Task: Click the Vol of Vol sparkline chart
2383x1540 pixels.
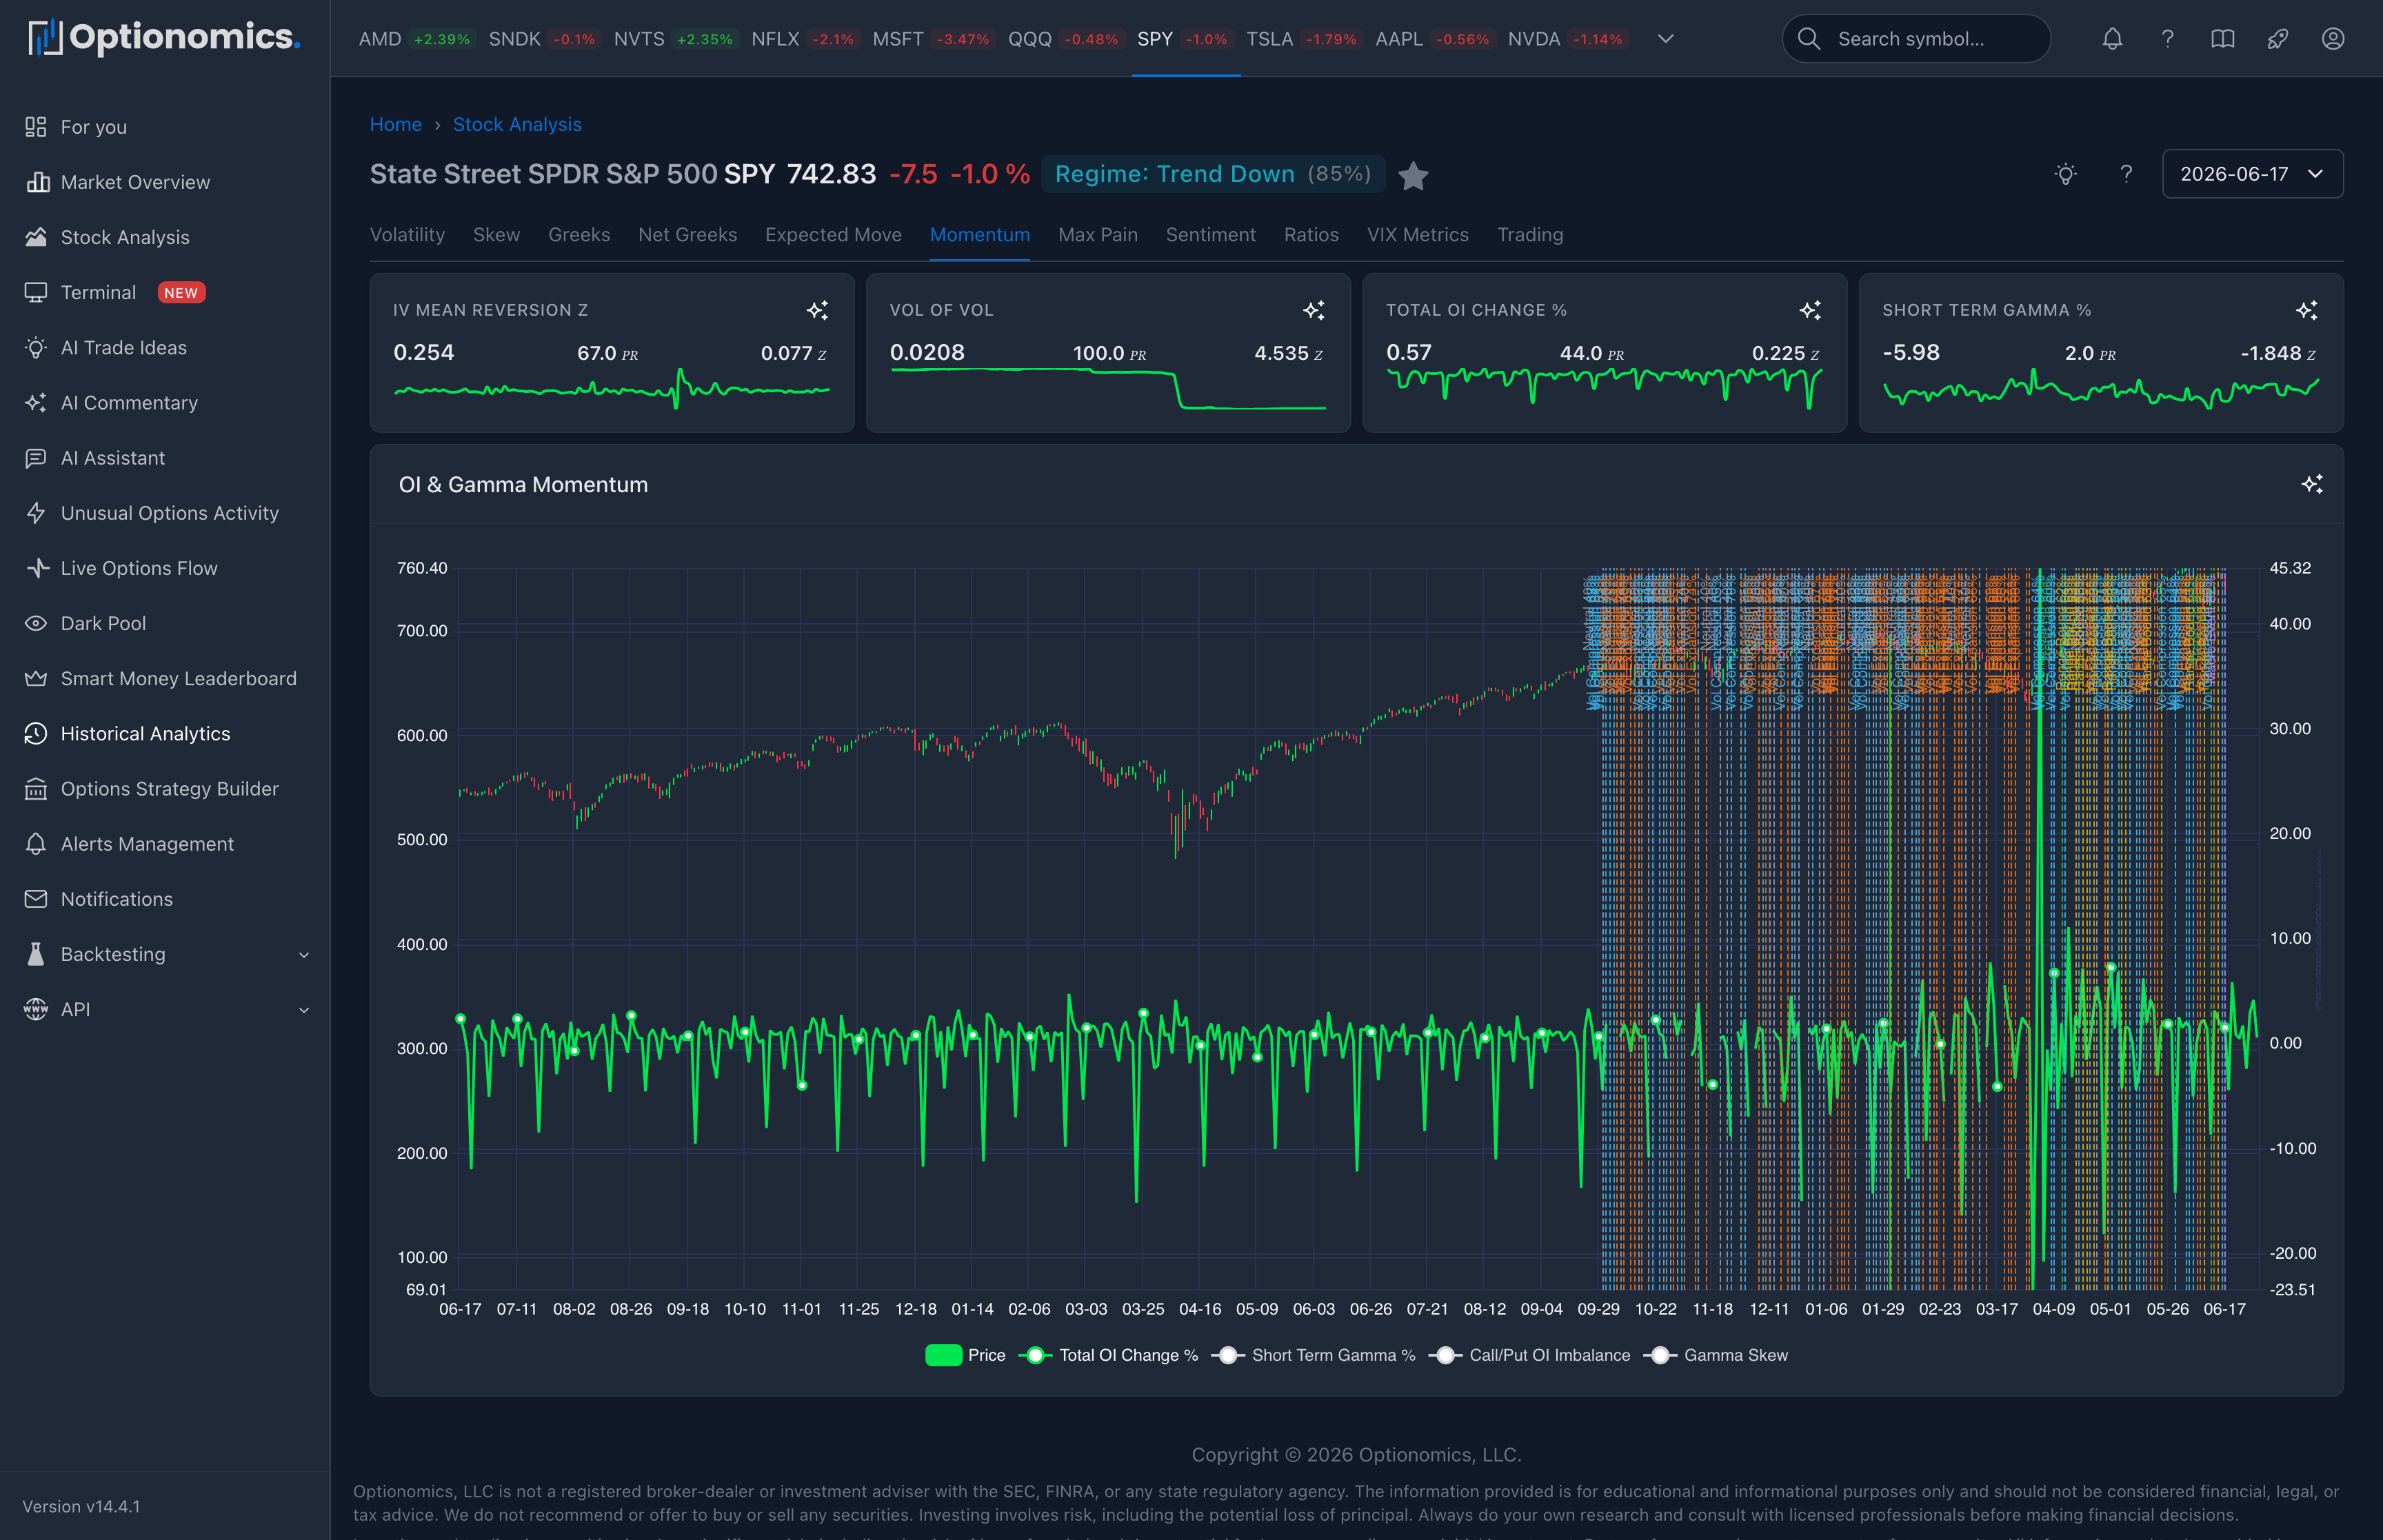Action: tap(1107, 389)
